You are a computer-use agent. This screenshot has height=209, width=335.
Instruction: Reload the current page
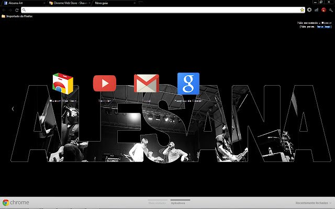(x=17, y=10)
